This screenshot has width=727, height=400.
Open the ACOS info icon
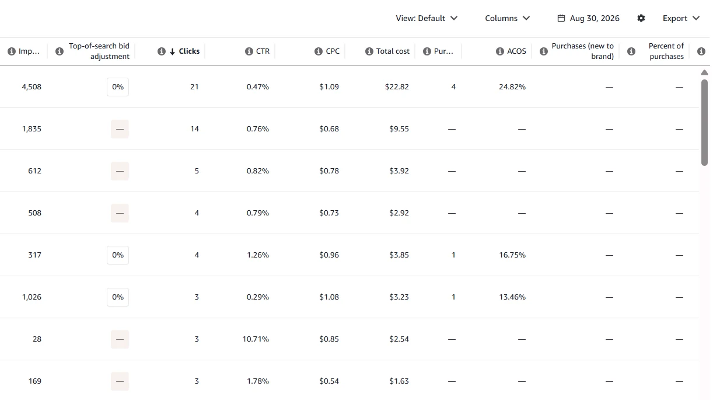pos(500,51)
